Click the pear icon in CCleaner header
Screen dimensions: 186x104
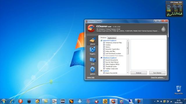tap(163, 29)
